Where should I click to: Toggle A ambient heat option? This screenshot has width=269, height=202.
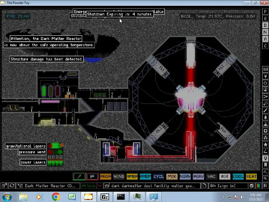[265, 39]
